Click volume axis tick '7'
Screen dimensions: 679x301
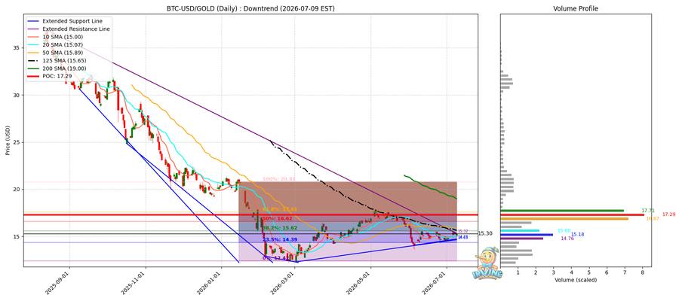625,272
